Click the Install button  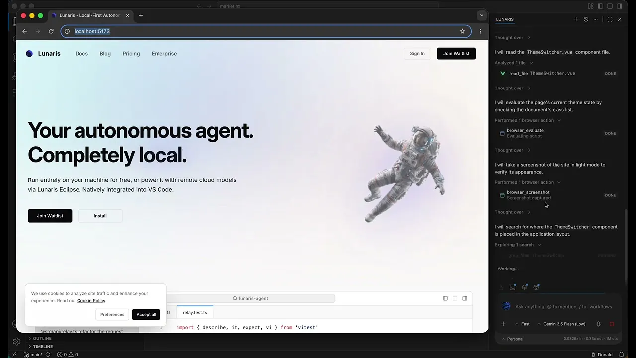[100, 216]
